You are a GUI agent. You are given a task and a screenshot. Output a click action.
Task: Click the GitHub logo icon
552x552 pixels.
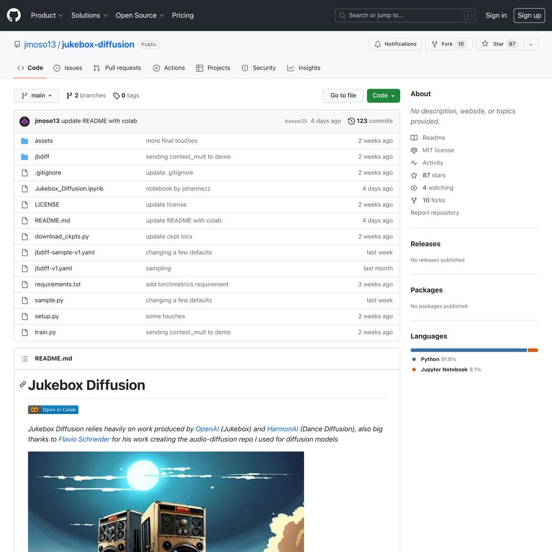click(x=14, y=15)
